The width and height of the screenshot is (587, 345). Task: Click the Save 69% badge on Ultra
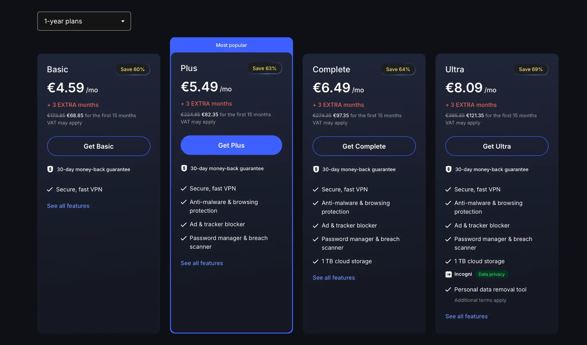pyautogui.click(x=531, y=69)
